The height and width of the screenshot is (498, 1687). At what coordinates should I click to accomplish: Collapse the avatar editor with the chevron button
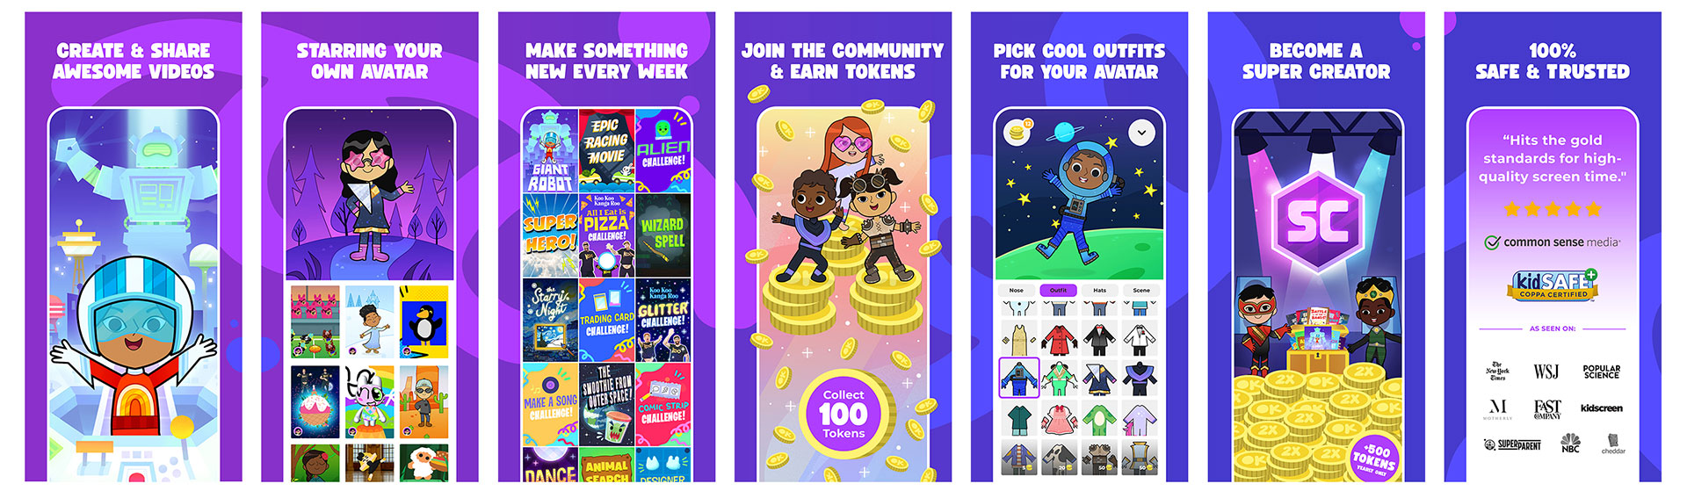(x=1141, y=133)
